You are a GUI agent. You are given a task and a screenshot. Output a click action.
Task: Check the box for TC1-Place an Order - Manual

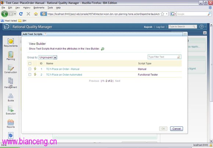(30, 69)
